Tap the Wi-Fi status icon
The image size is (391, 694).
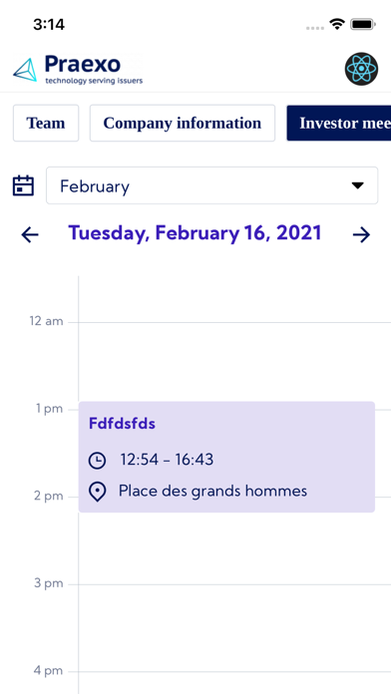click(337, 24)
